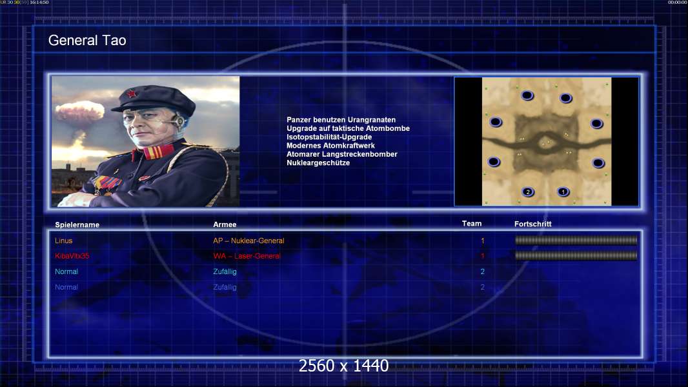
Task: Click the General Tao portrait image
Action: pos(146,141)
